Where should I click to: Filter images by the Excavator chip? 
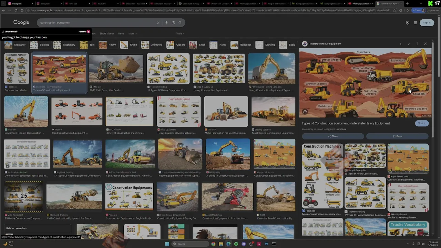click(16, 45)
